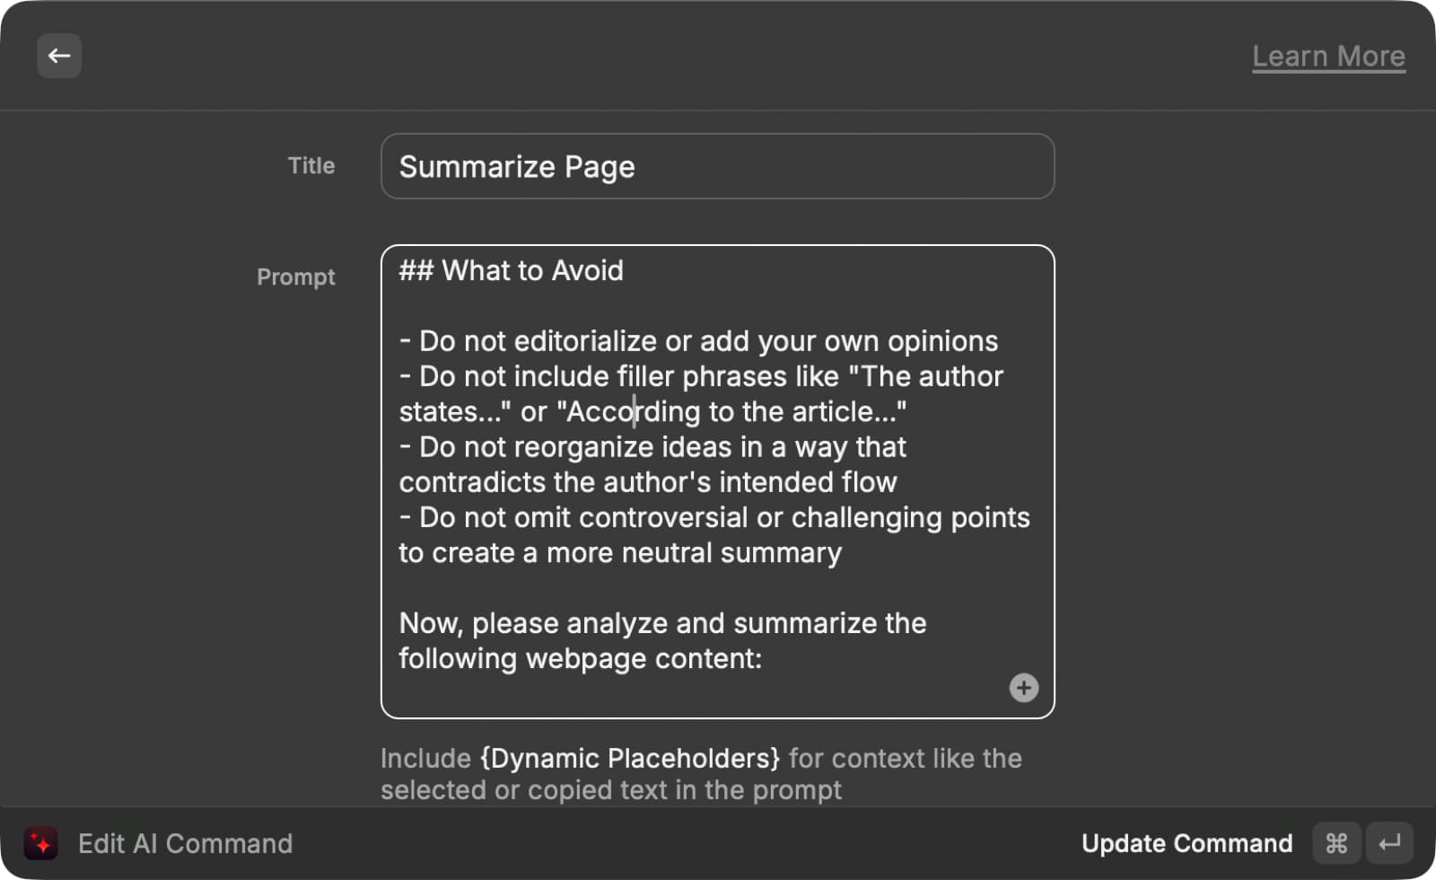Click the line 'Do not editorialize or add your own opinions'
This screenshot has width=1436, height=880.
(x=698, y=341)
